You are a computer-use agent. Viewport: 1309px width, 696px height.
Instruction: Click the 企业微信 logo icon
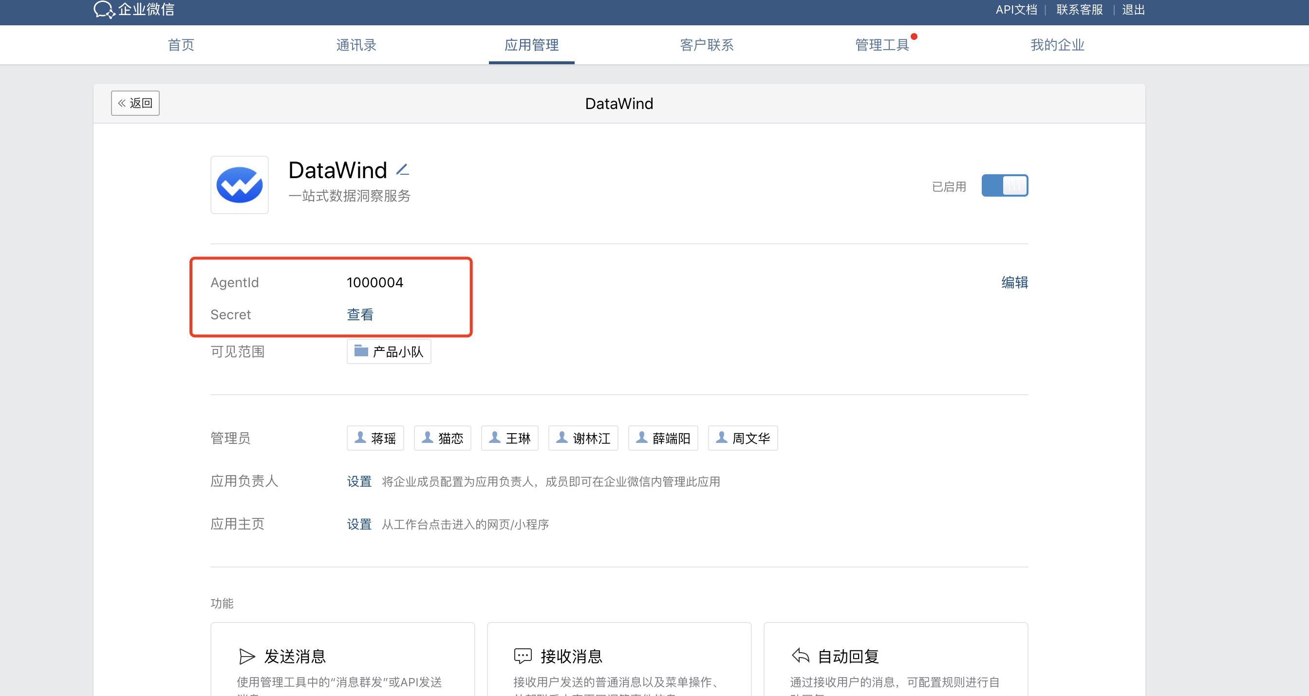tap(104, 9)
